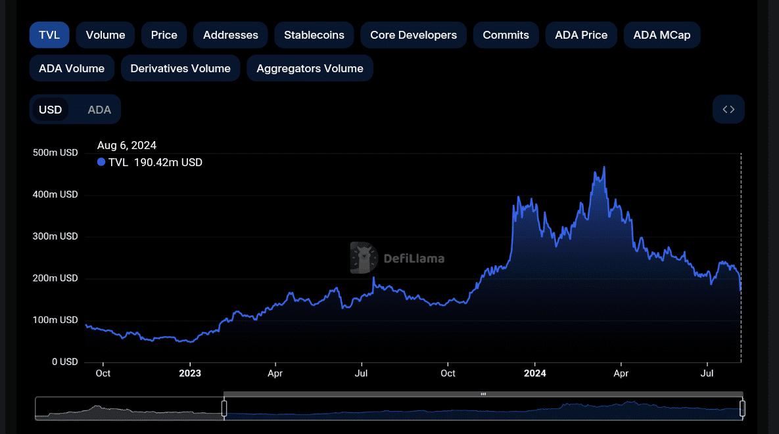The image size is (779, 434).
Task: View the Aggregators Volume metric
Action: [310, 68]
